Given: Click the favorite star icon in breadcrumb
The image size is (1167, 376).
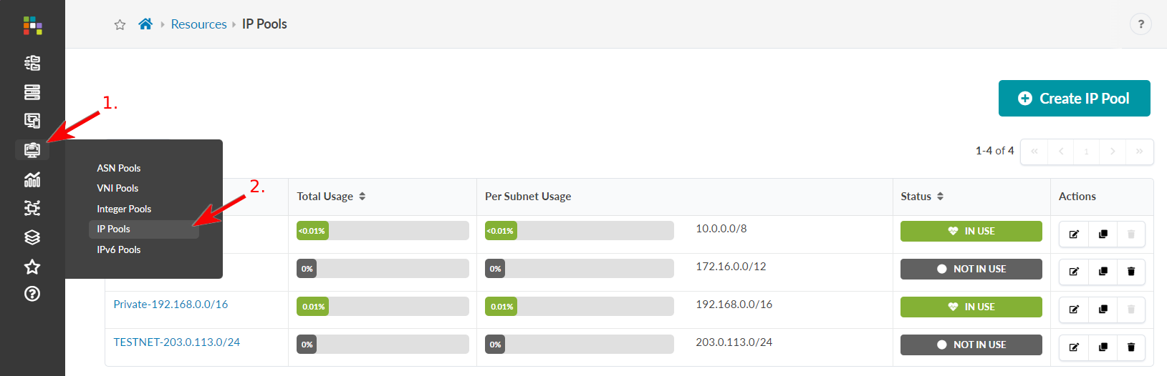Looking at the screenshot, I should [120, 25].
